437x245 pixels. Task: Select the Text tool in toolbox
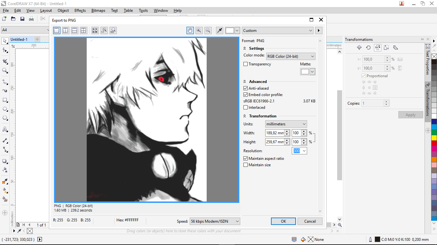coord(5,129)
